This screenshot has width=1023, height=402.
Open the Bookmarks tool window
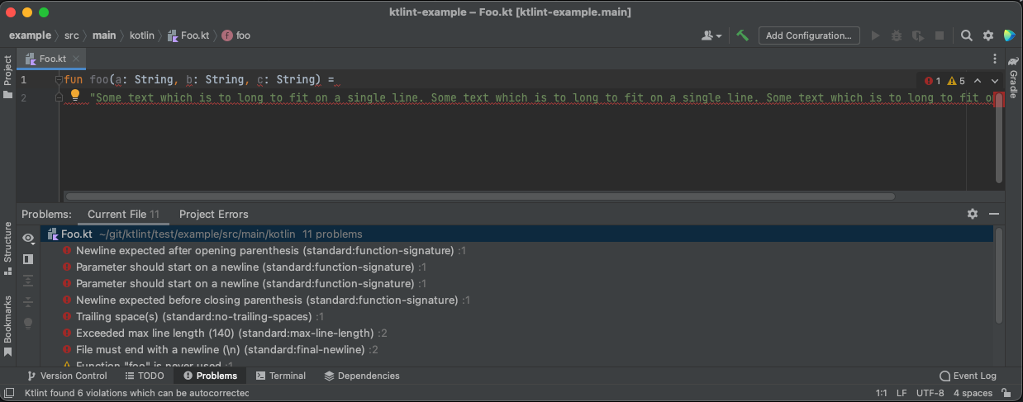7,326
